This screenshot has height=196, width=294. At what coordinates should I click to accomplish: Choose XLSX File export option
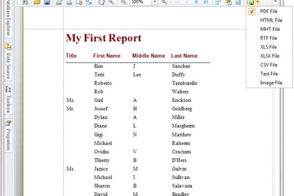pyautogui.click(x=270, y=56)
